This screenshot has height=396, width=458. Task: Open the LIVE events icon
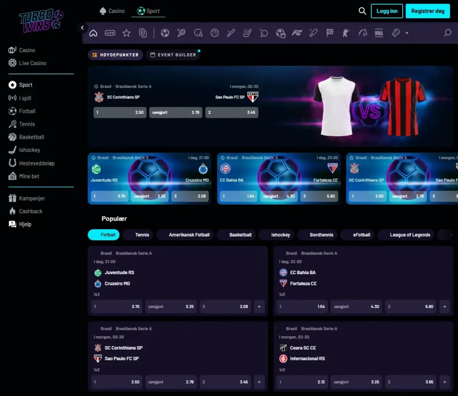(x=110, y=33)
